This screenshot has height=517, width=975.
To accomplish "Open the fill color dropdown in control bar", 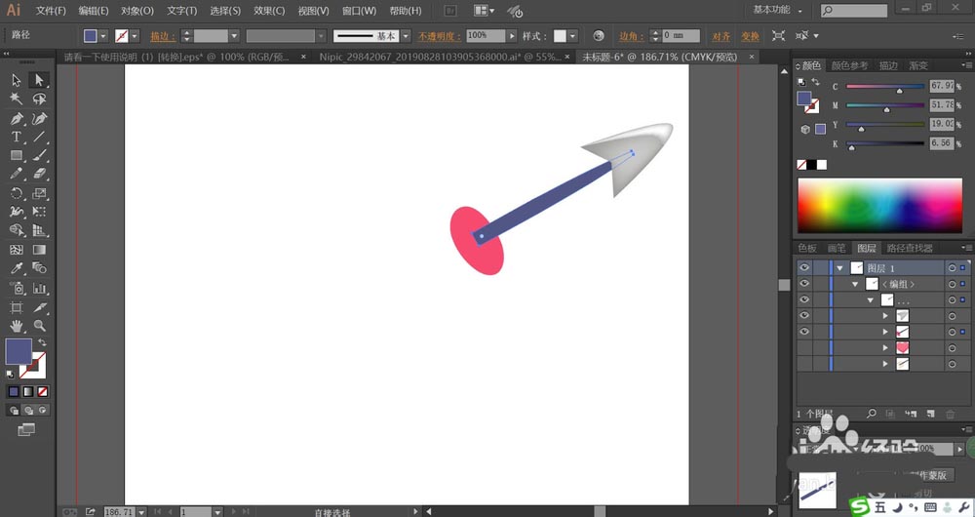I will point(103,36).
